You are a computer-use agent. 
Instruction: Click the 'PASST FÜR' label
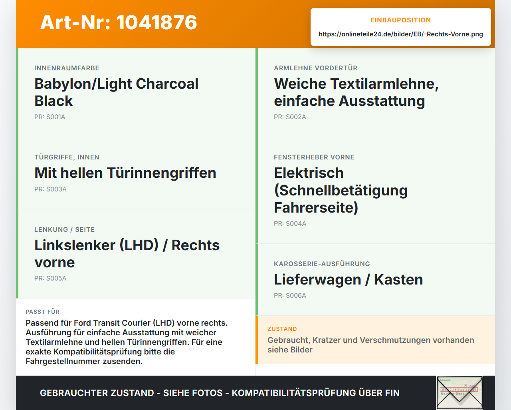[42, 312]
